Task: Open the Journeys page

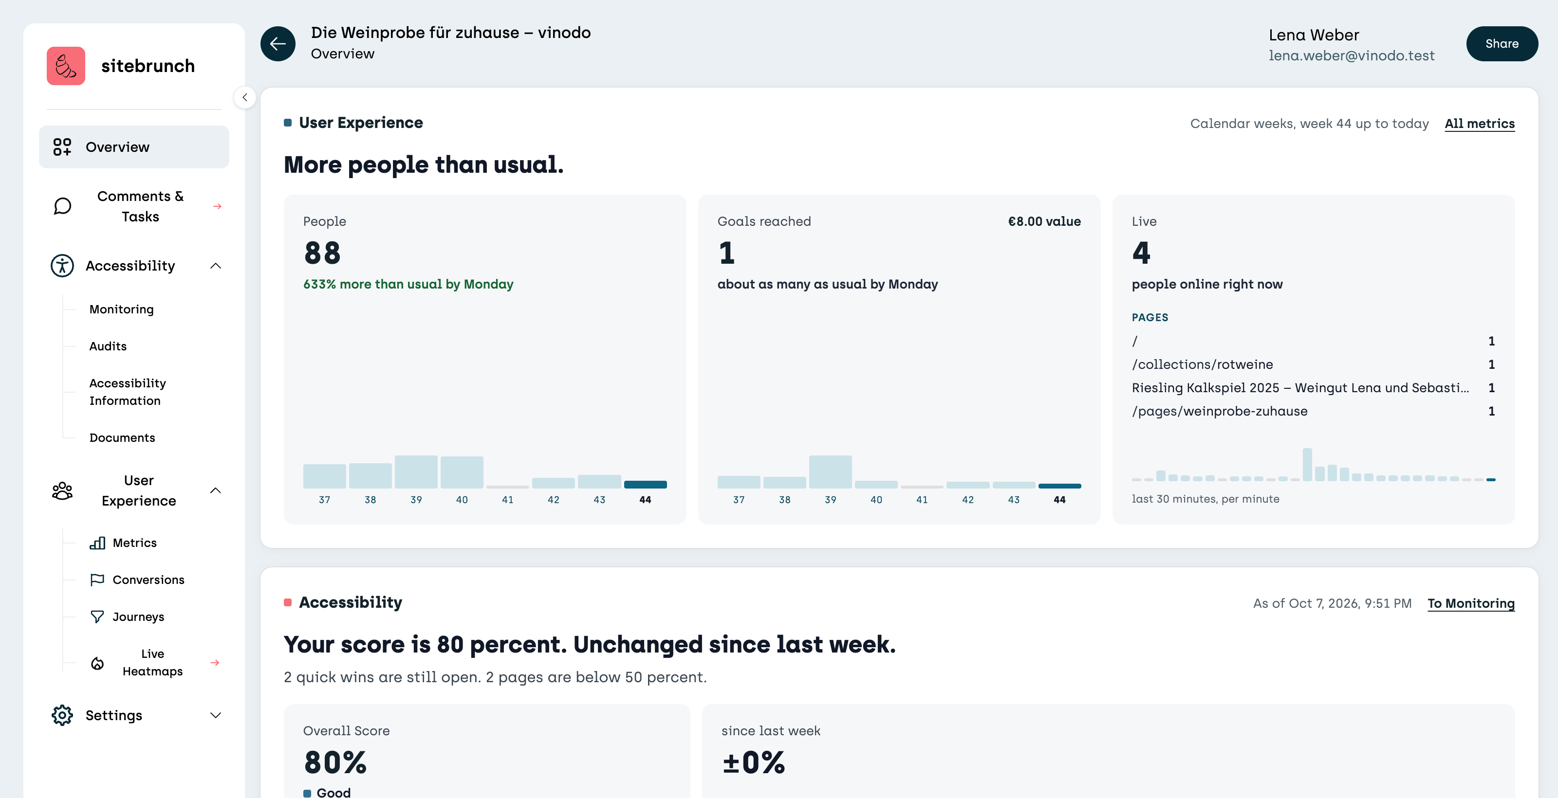Action: pos(138,617)
